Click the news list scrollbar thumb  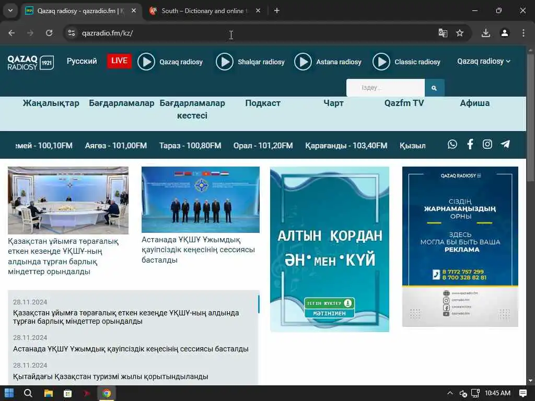point(259,304)
